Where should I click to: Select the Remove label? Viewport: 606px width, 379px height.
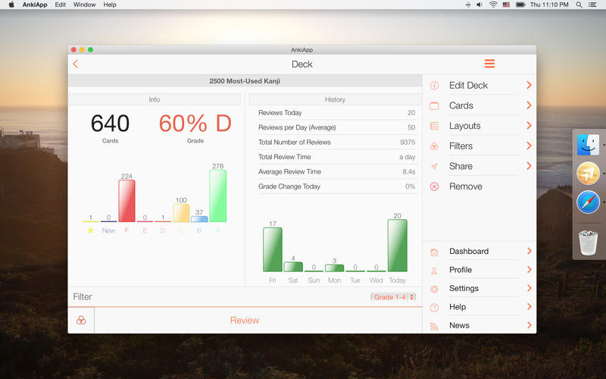pyautogui.click(x=466, y=186)
